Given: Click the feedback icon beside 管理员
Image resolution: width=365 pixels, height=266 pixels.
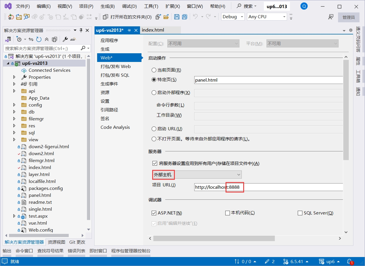Looking at the screenshot, I should [x=331, y=17].
